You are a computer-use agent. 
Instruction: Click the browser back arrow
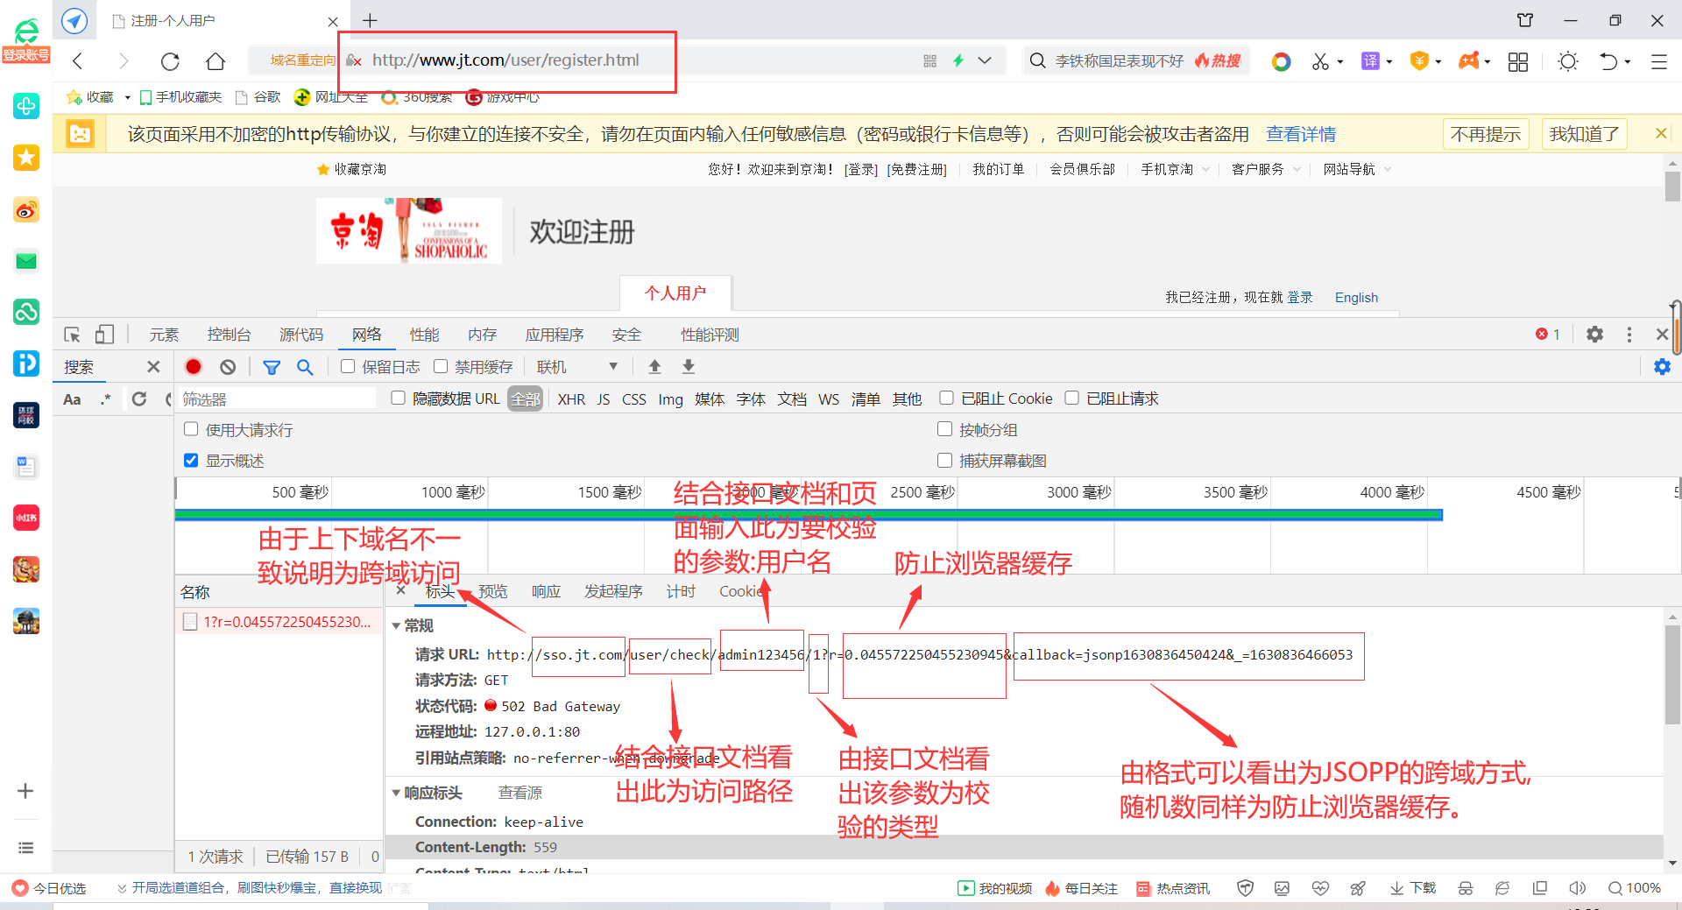click(78, 60)
